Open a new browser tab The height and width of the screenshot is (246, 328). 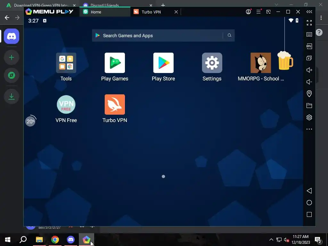pos(163,5)
